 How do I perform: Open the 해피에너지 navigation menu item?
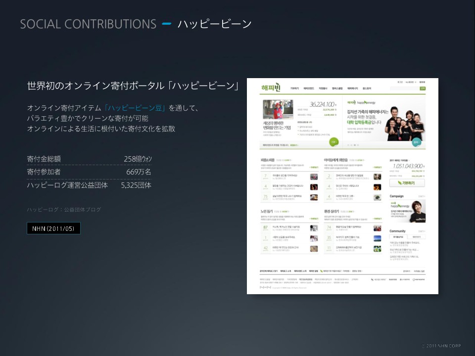click(352, 89)
